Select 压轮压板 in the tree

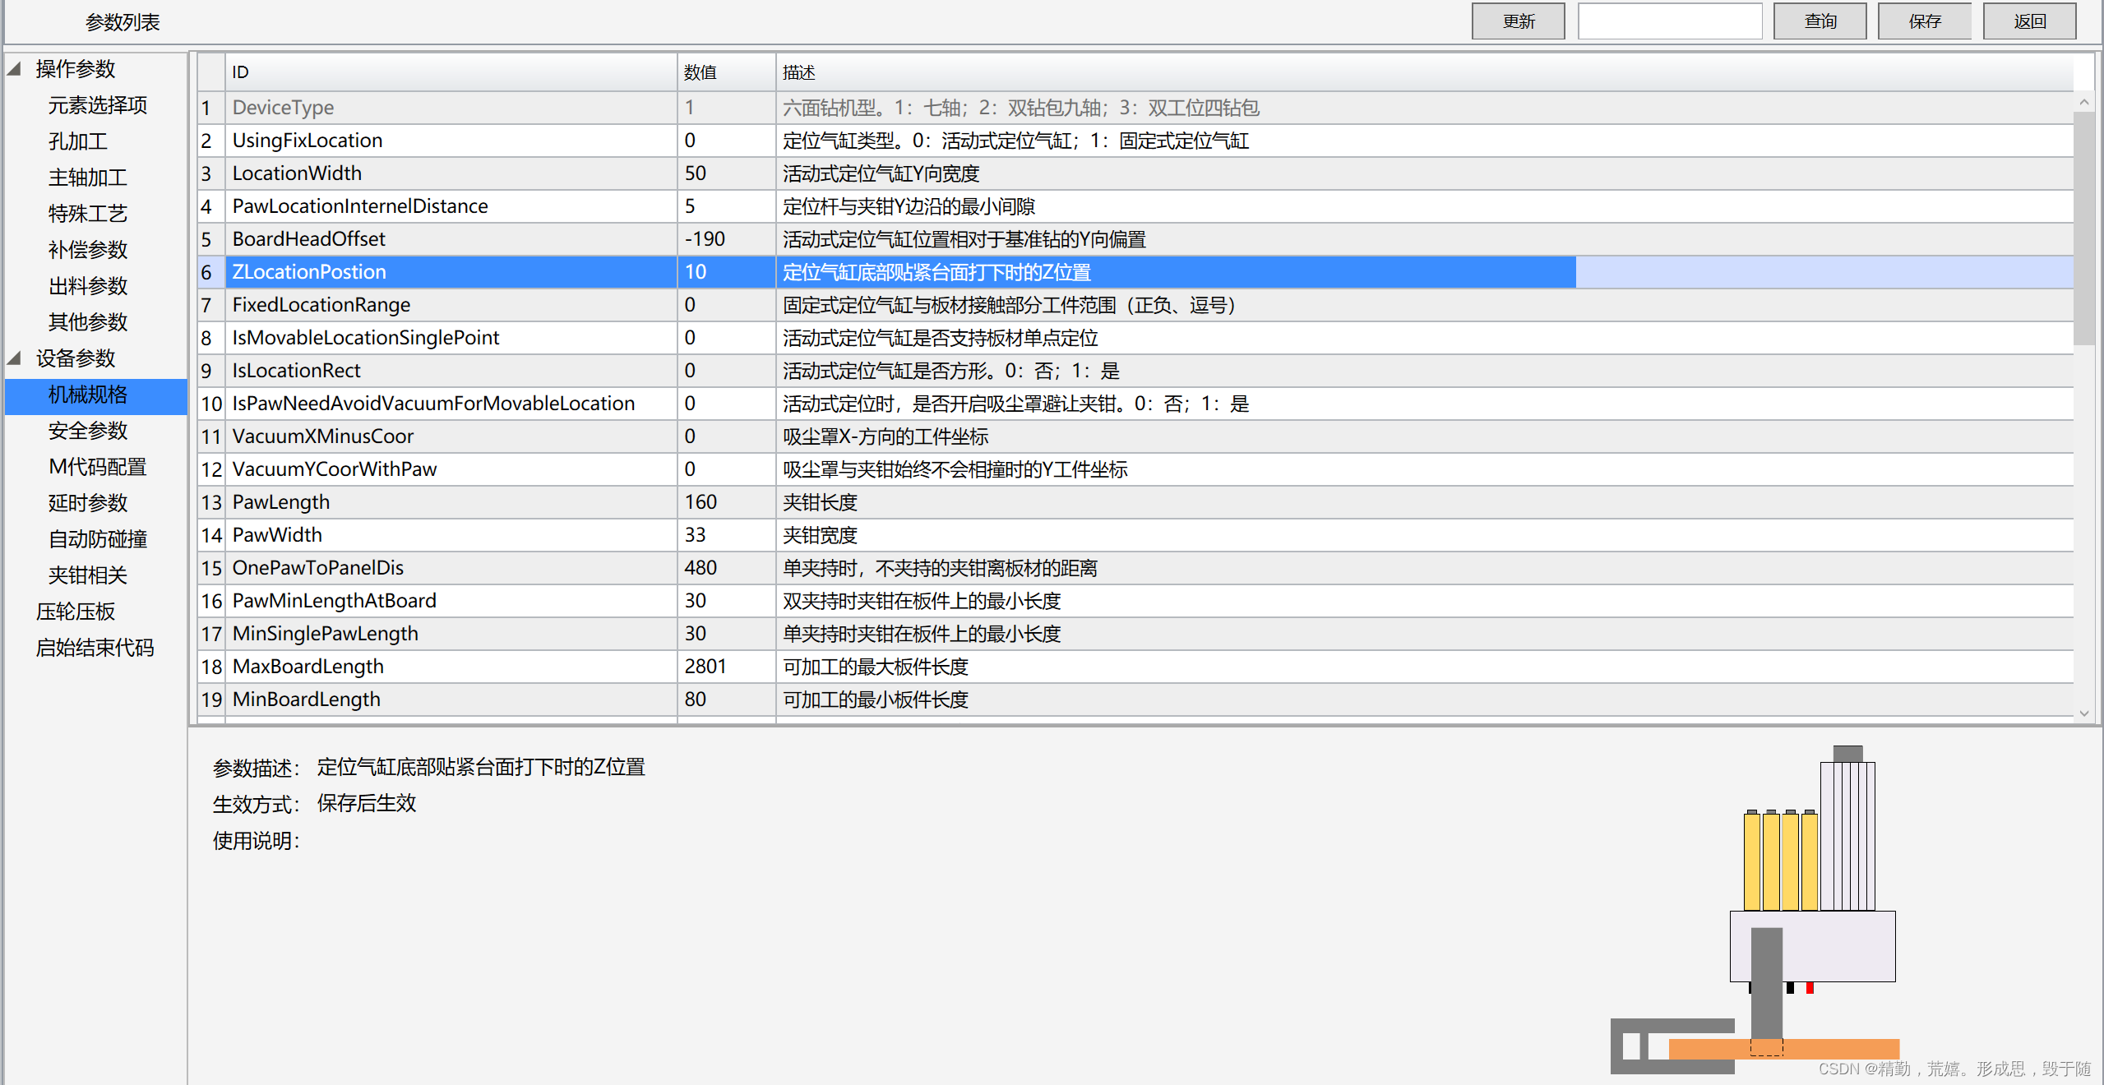coord(76,612)
